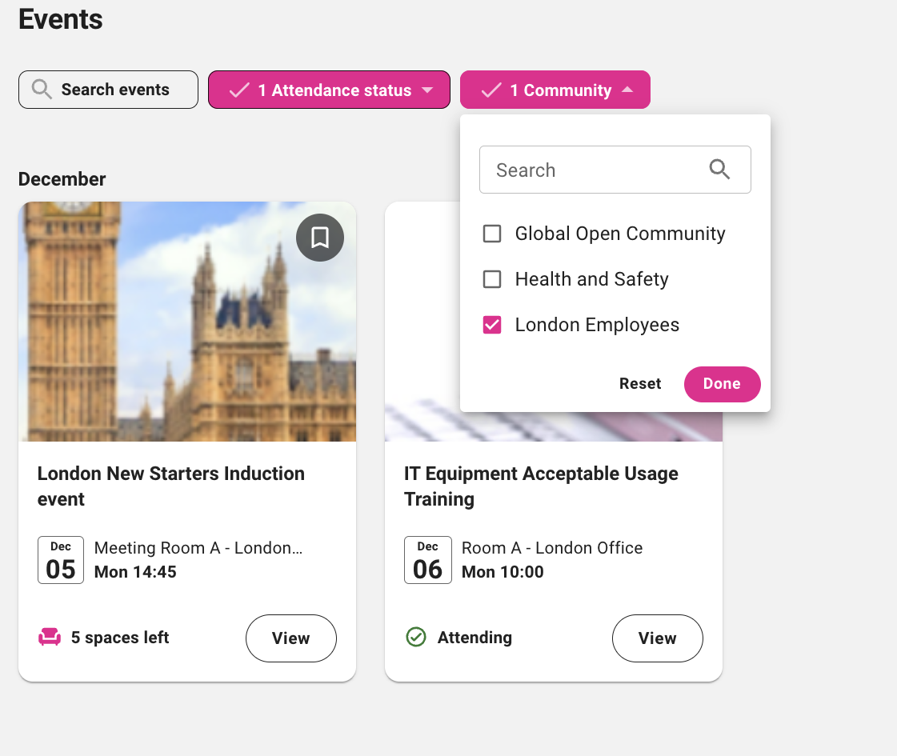Click the green Attending checkmark icon
The width and height of the screenshot is (897, 756).
coord(416,638)
